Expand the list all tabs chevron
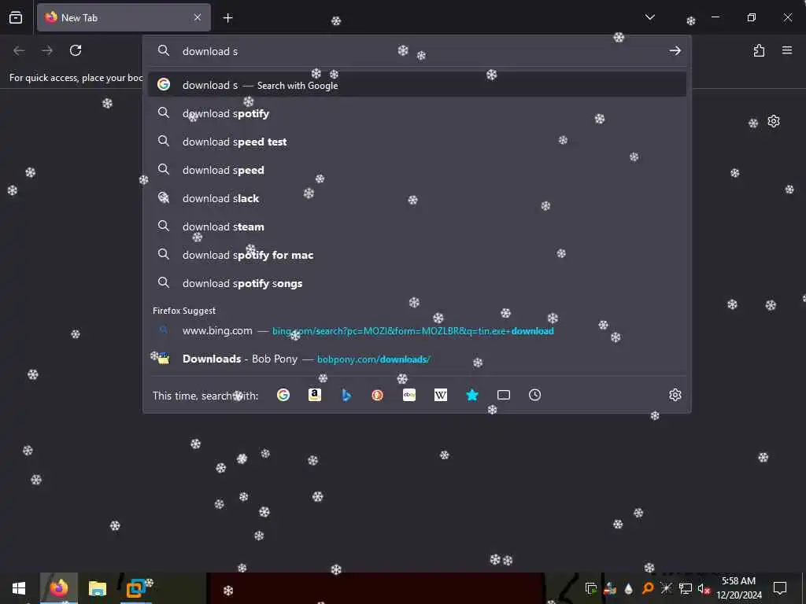The height and width of the screenshot is (604, 806). 649,17
